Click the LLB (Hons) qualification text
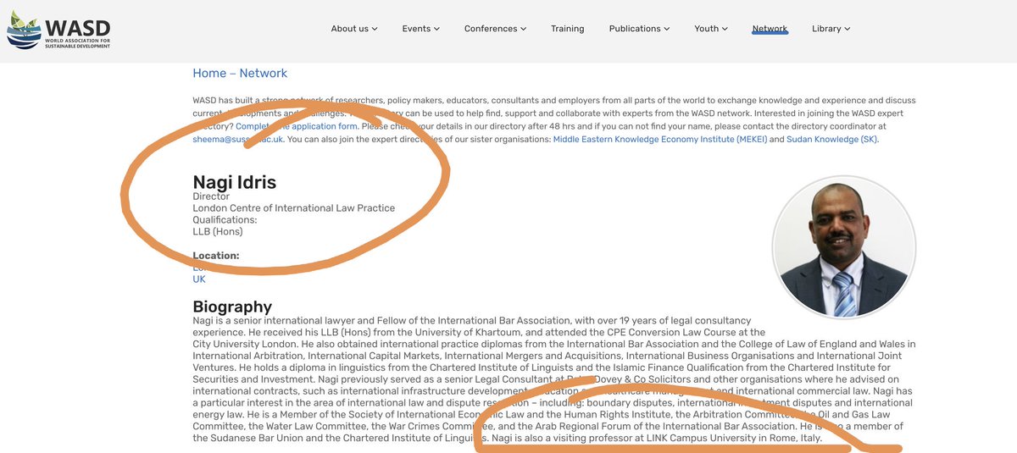 218,230
